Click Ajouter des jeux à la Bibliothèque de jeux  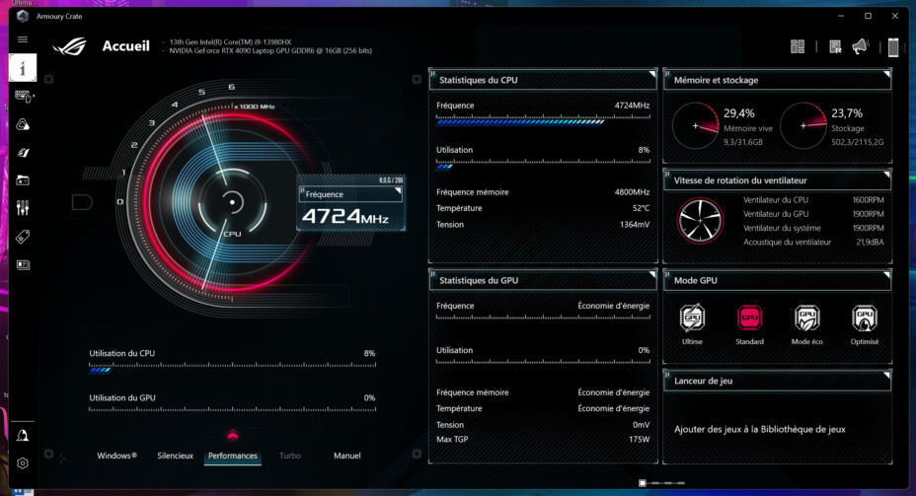pyautogui.click(x=759, y=430)
